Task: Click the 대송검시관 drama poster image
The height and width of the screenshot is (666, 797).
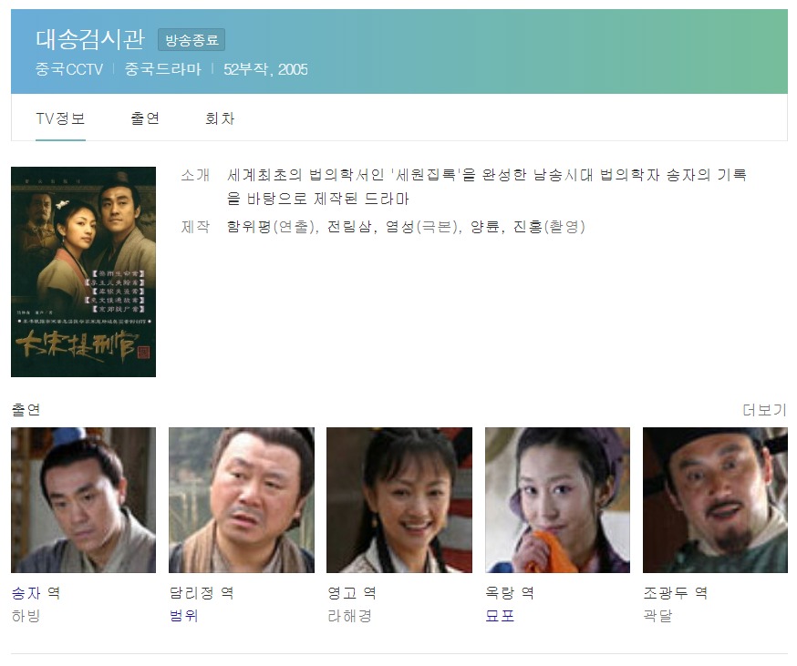Action: pos(83,272)
